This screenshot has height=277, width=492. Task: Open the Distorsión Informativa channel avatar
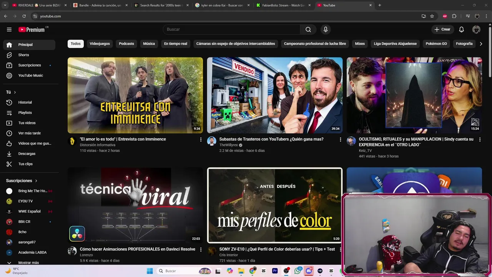click(72, 141)
